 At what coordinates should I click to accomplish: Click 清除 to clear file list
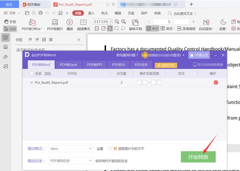[47, 74]
